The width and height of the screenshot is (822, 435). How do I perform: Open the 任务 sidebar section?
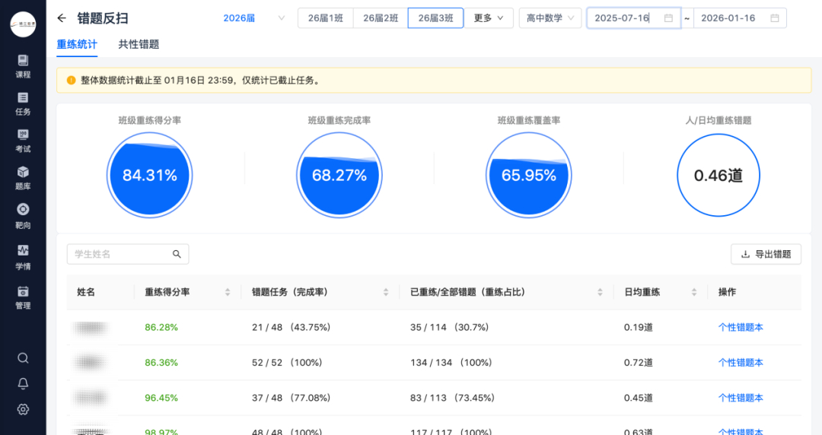pos(23,103)
